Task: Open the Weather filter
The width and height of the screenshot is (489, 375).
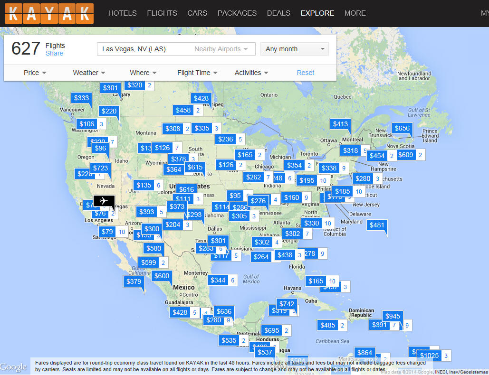Action: click(89, 73)
